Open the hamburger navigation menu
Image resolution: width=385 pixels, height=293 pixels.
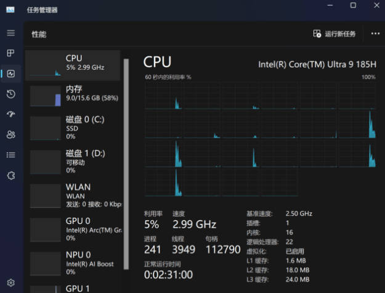11,33
